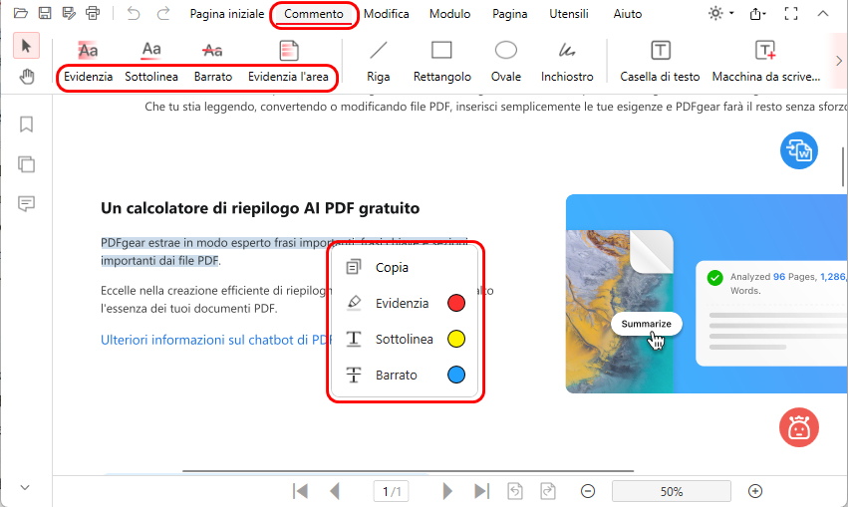Viewport: 848px width, 507px height.
Task: Choose the Barrato strikethrough tool in ribbon
Action: point(213,62)
